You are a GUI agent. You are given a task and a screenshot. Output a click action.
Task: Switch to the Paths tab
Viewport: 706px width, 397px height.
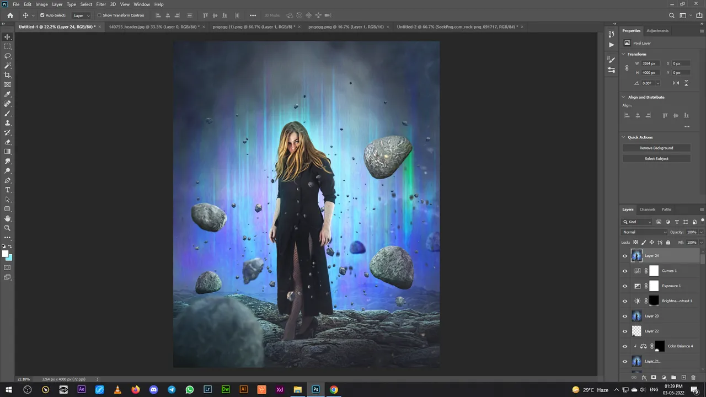coord(666,210)
